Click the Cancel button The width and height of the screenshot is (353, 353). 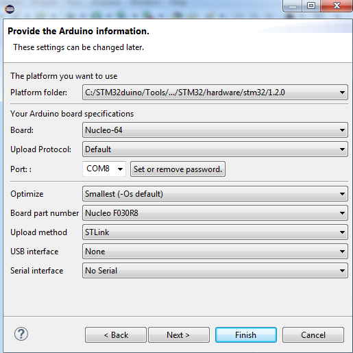[x=313, y=335]
